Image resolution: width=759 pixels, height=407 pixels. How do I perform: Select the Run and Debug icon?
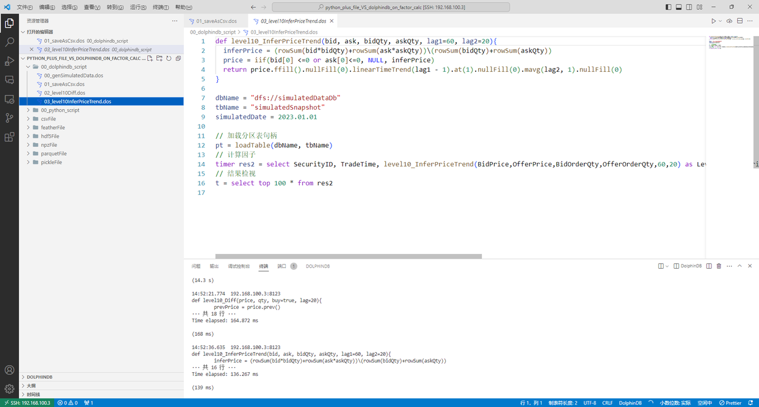pos(9,60)
